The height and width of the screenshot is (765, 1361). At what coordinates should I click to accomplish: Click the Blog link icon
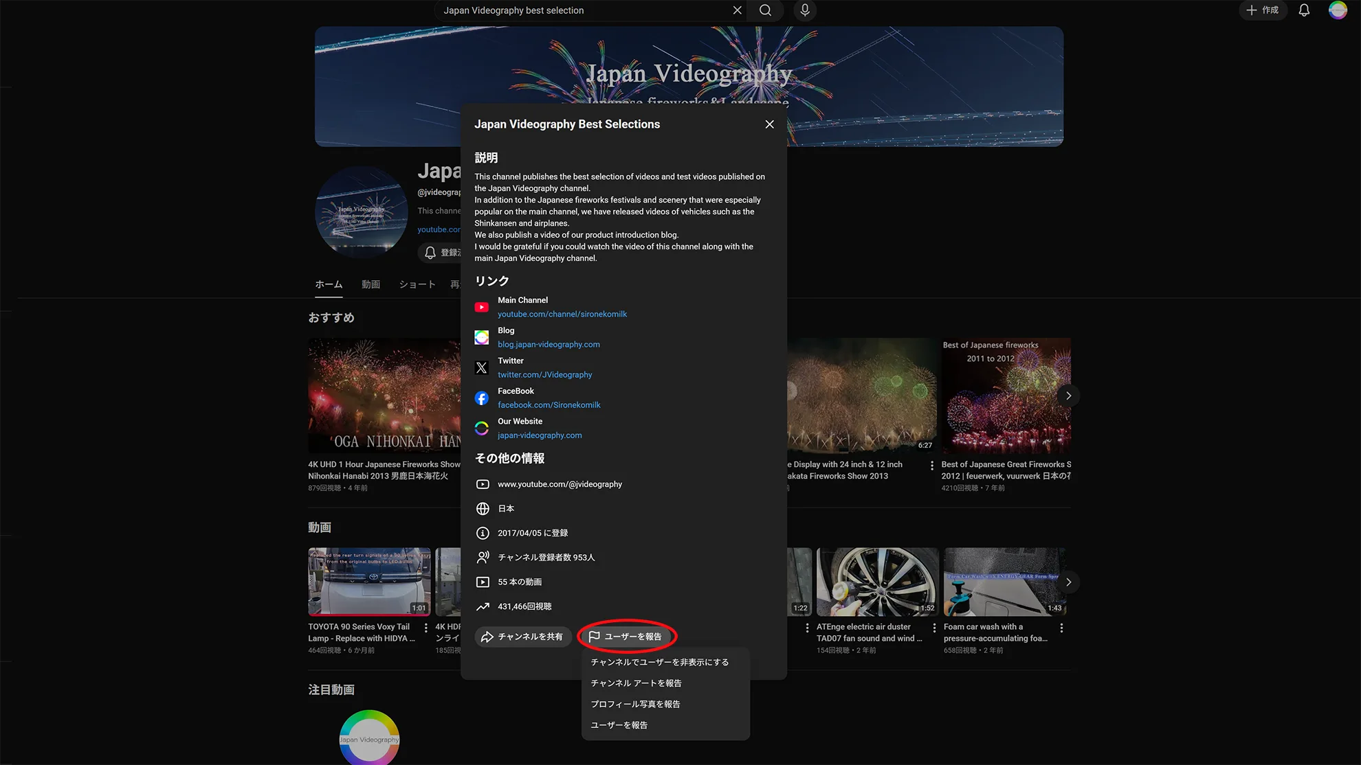coord(482,337)
